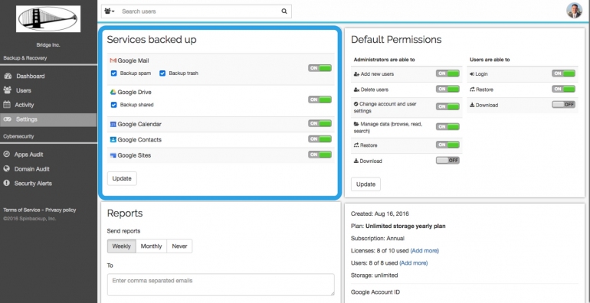Uncheck the Backup shared checkbox

[x=113, y=105]
